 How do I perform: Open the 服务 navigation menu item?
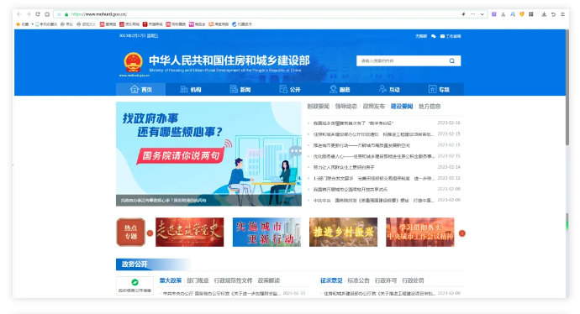[x=340, y=89]
